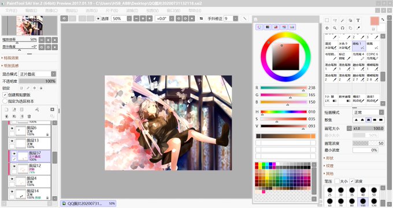Show the RGB sliders panel
The image size is (393, 208).
(268, 27)
